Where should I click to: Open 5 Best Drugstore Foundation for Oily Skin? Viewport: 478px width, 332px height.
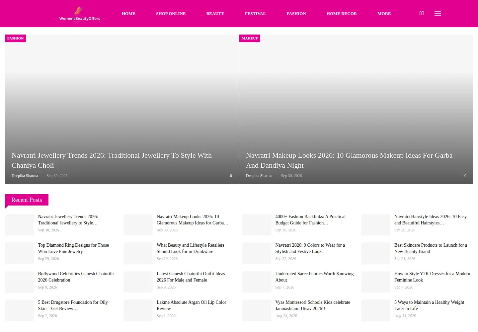pyautogui.click(x=73, y=305)
